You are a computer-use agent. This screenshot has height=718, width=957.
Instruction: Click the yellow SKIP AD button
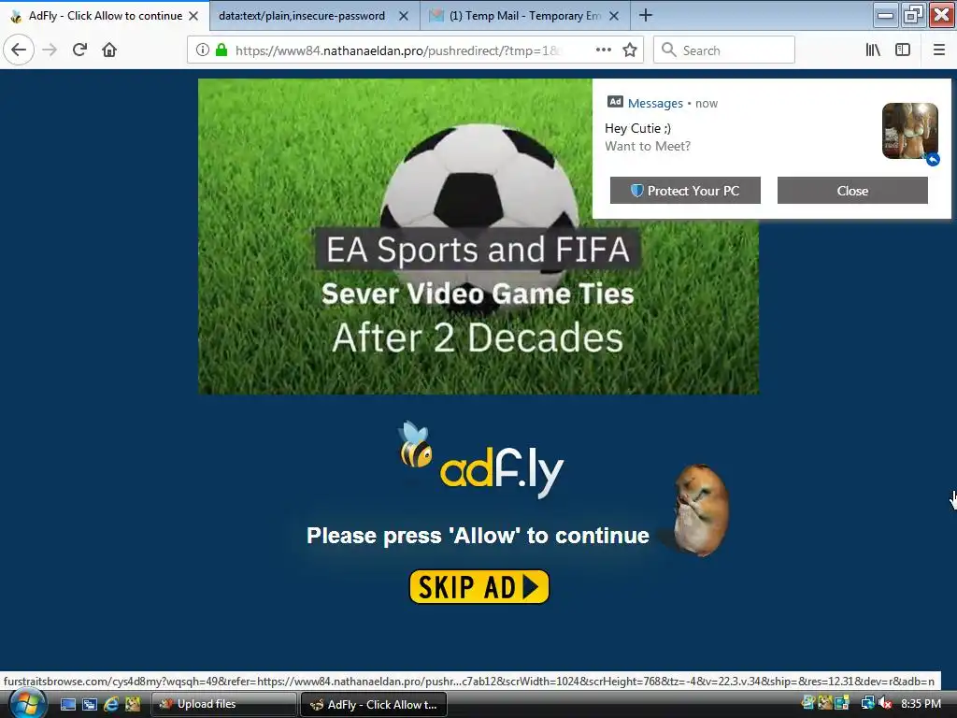click(x=479, y=587)
